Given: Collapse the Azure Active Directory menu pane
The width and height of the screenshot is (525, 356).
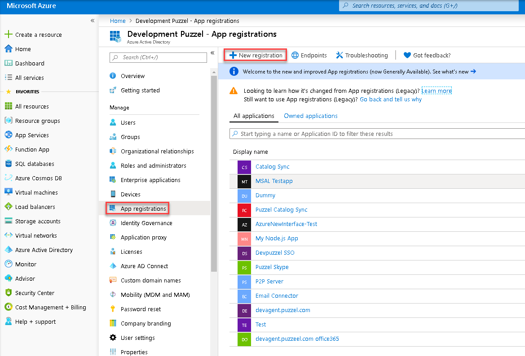Looking at the screenshot, I should point(212,53).
